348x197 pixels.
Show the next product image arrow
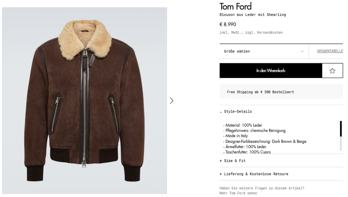(x=172, y=101)
